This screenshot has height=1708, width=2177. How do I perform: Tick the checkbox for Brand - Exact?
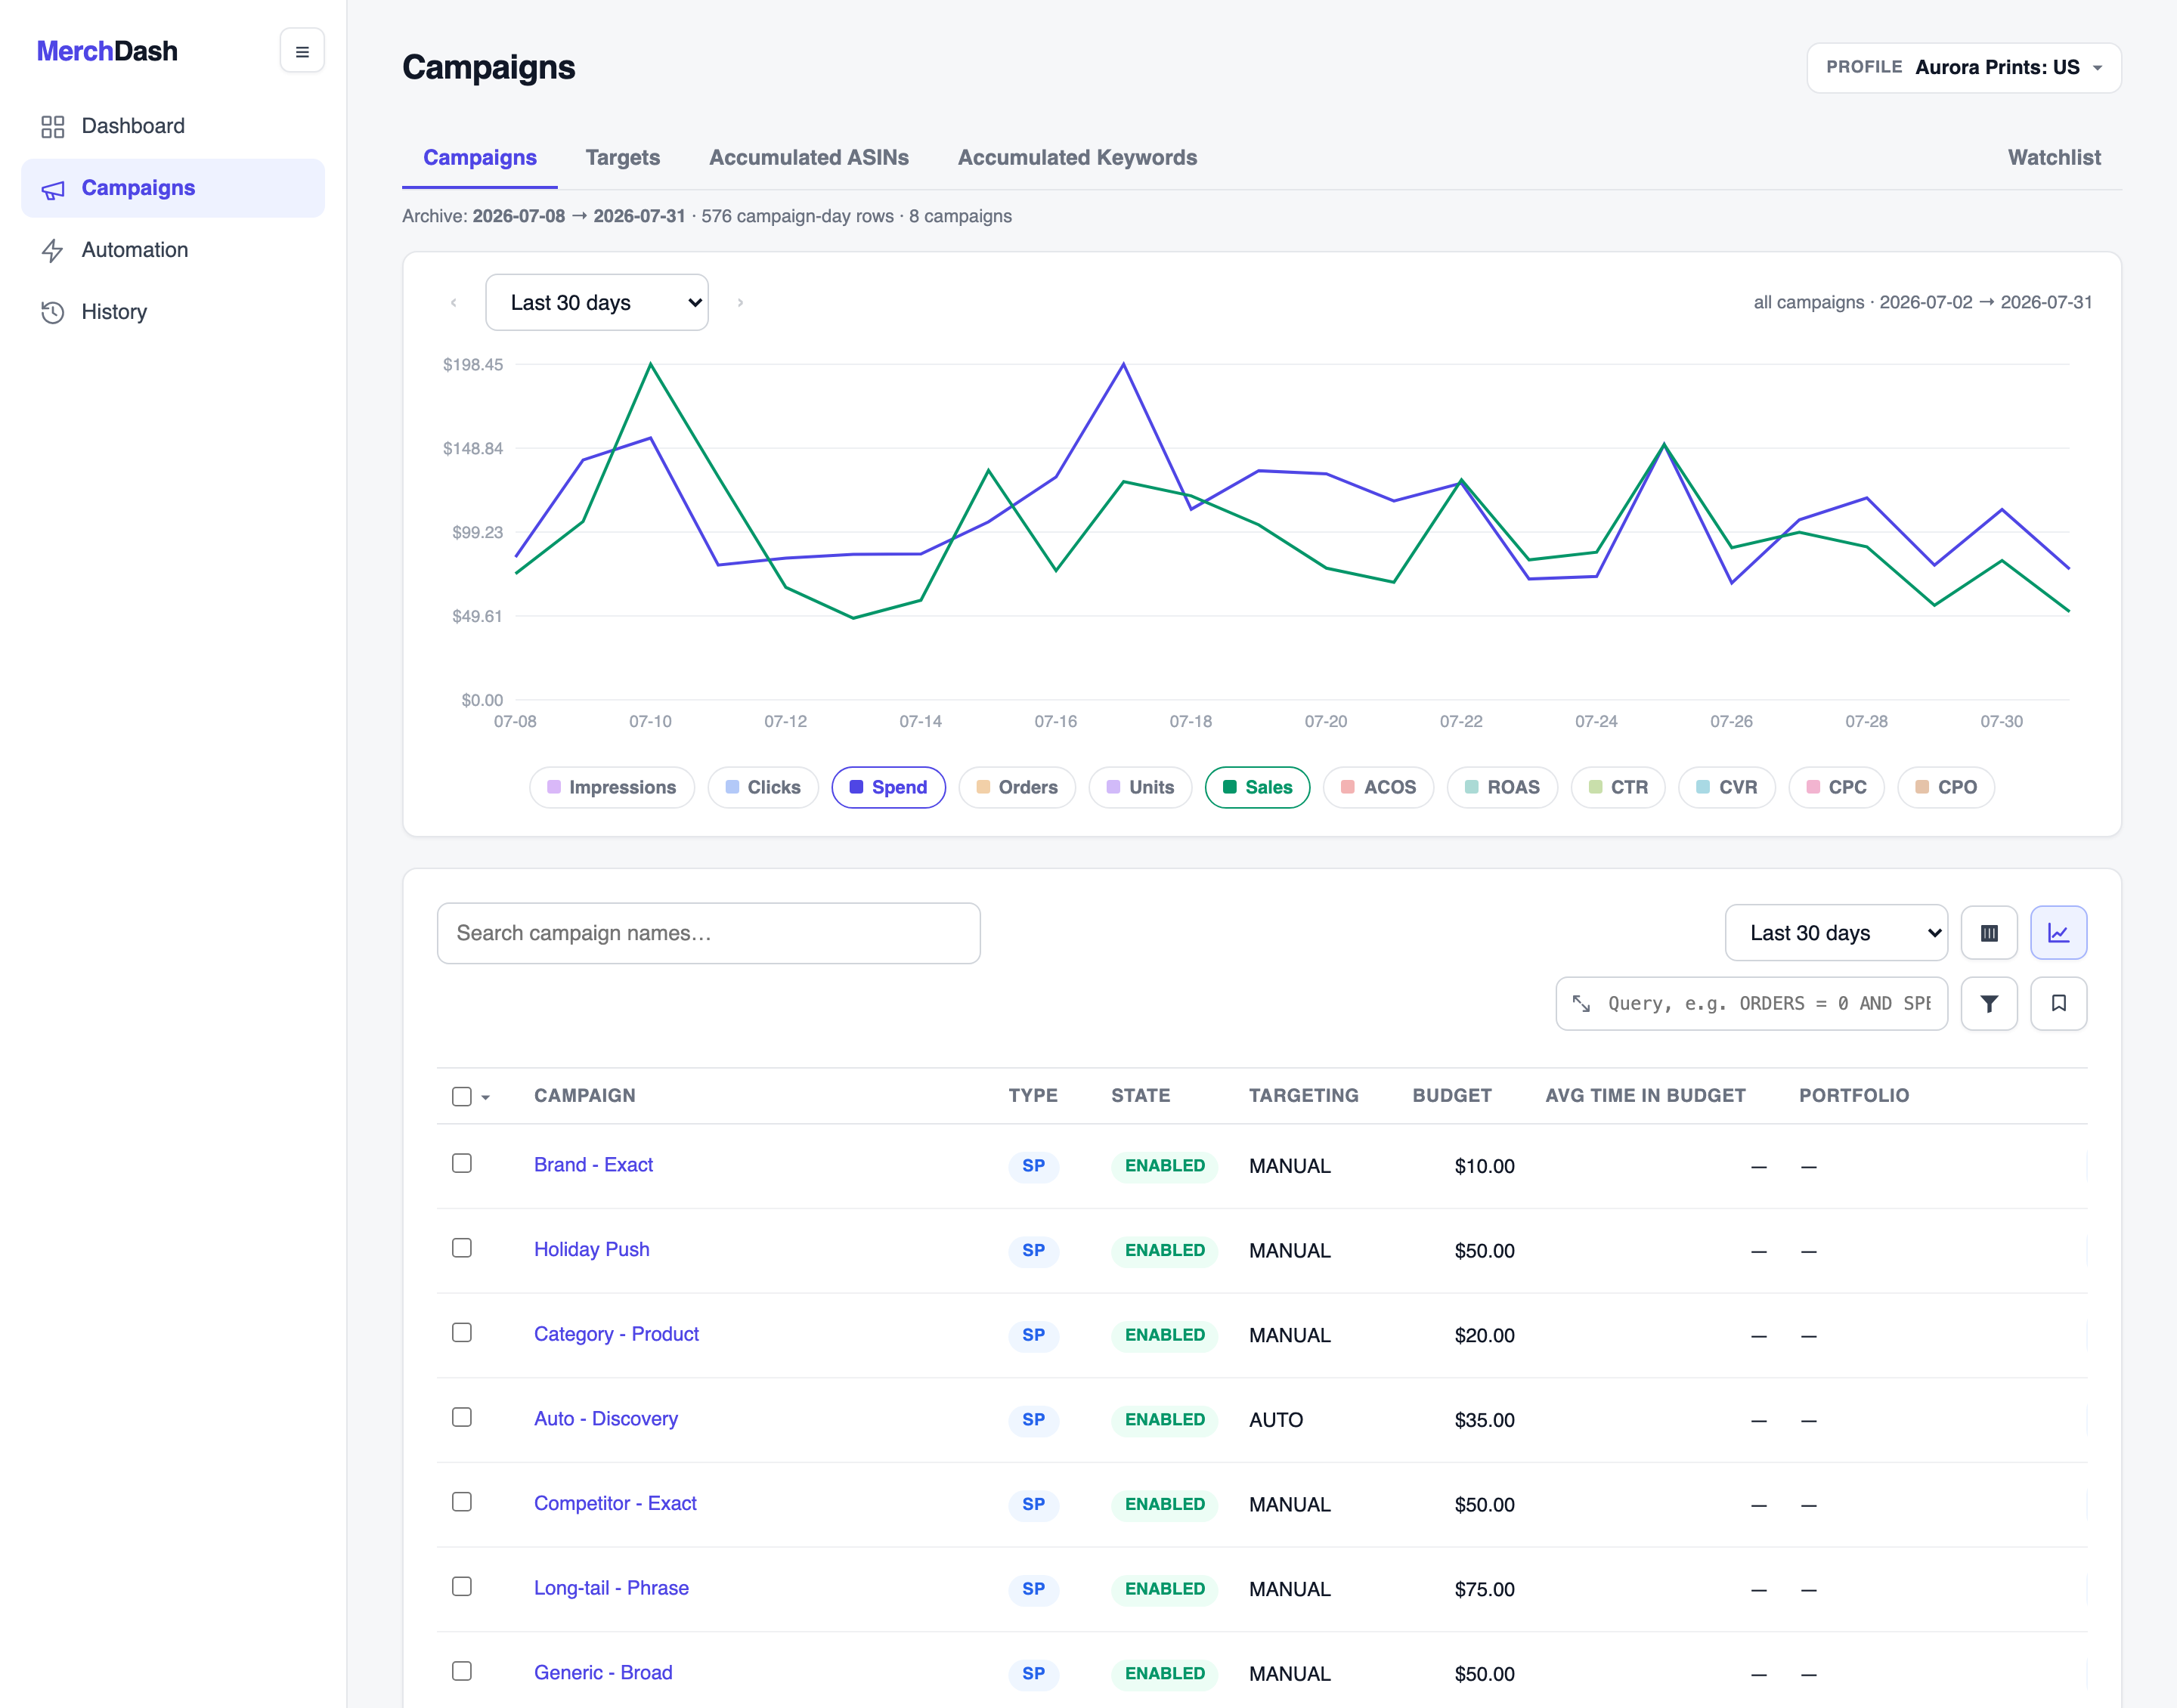tap(462, 1163)
